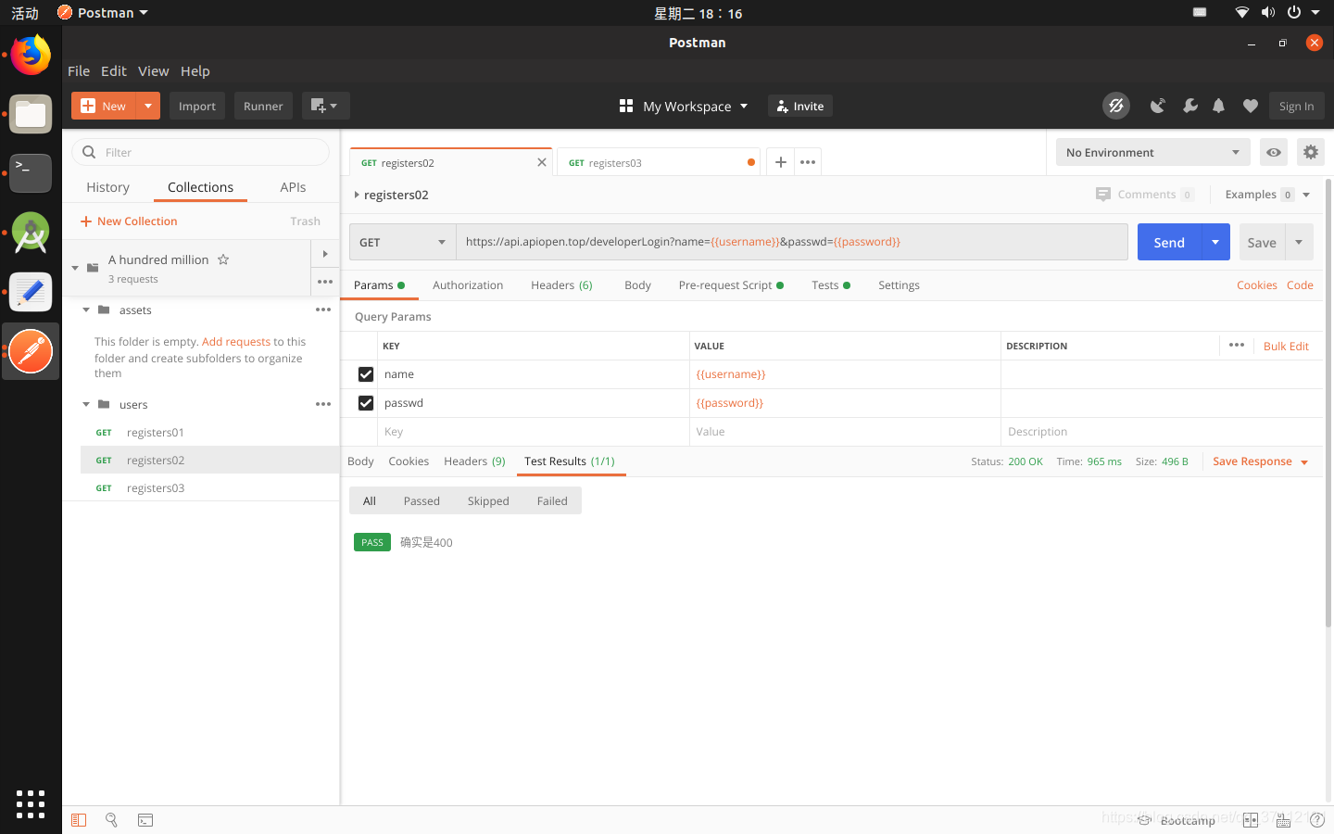Open Android Studio from the dock
The image size is (1334, 834).
(31, 234)
